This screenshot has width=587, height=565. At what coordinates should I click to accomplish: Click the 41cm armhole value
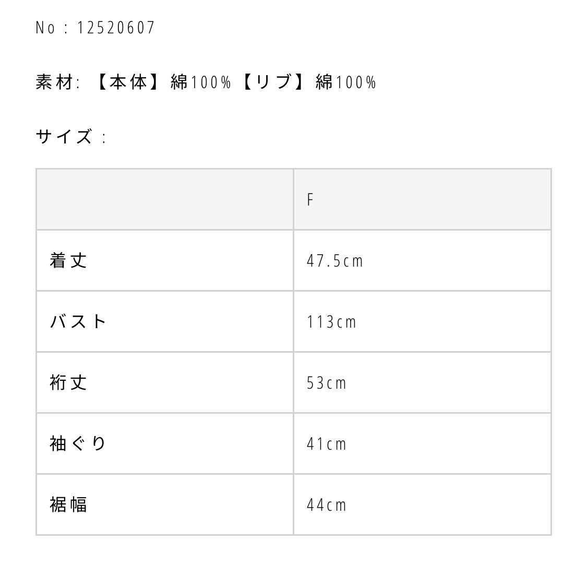tap(327, 444)
